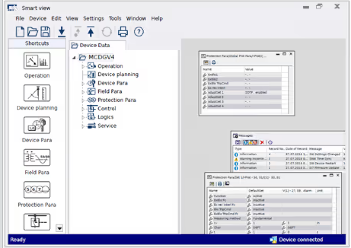Image resolution: width=351 pixels, height=248 pixels.
Task: Select the Operation shortcut in Shortcuts panel
Action: 37,61
